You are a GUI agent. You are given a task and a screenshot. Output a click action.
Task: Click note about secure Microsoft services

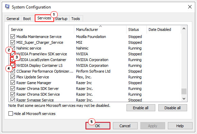pos(59,106)
